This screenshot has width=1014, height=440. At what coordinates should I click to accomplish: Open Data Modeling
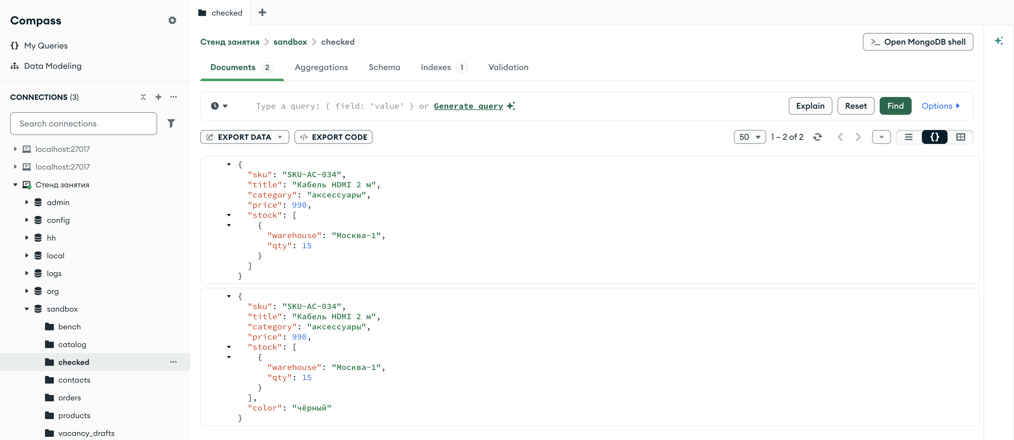tap(46, 66)
